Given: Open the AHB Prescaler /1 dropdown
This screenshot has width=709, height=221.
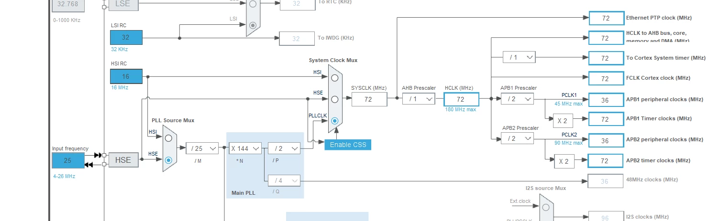Looking at the screenshot, I should pos(419,99).
